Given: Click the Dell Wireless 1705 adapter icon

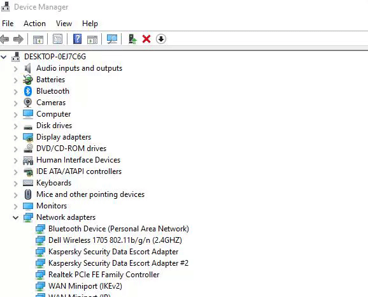Looking at the screenshot, I should click(40, 240).
